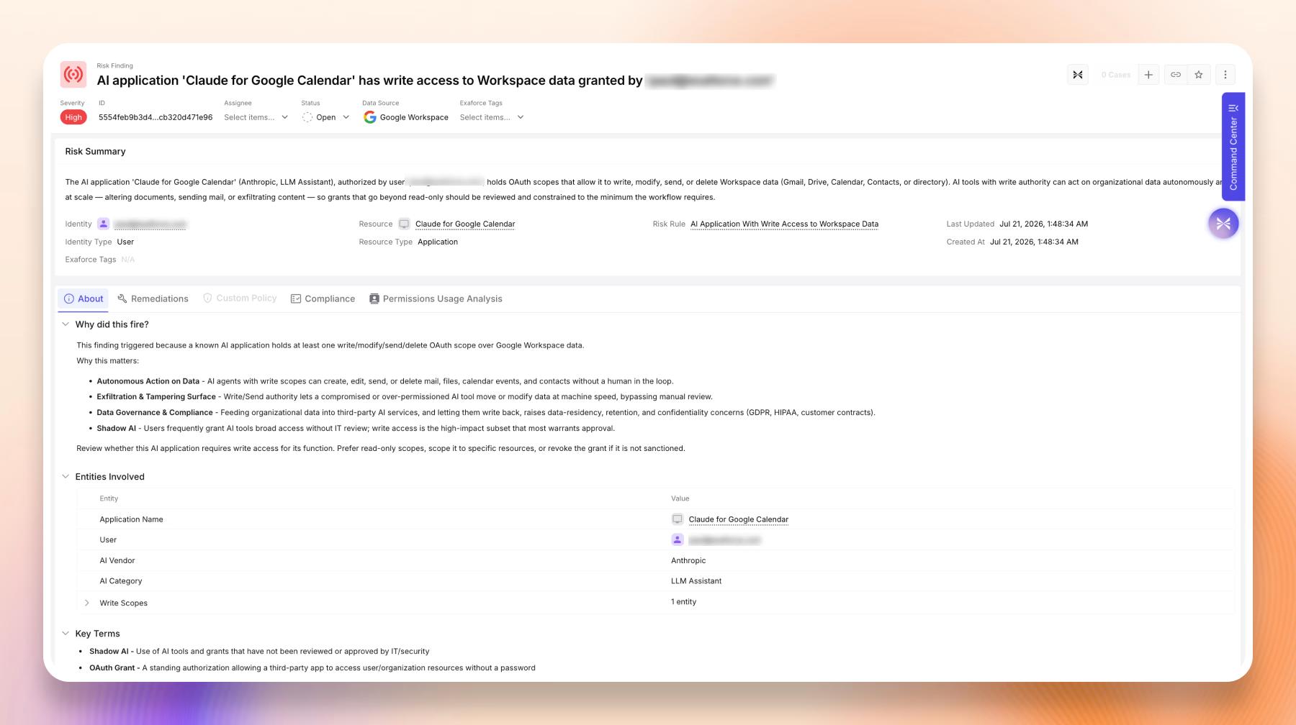Star this risk finding as favorite
Viewport: 1296px width, 725px height.
tap(1199, 75)
